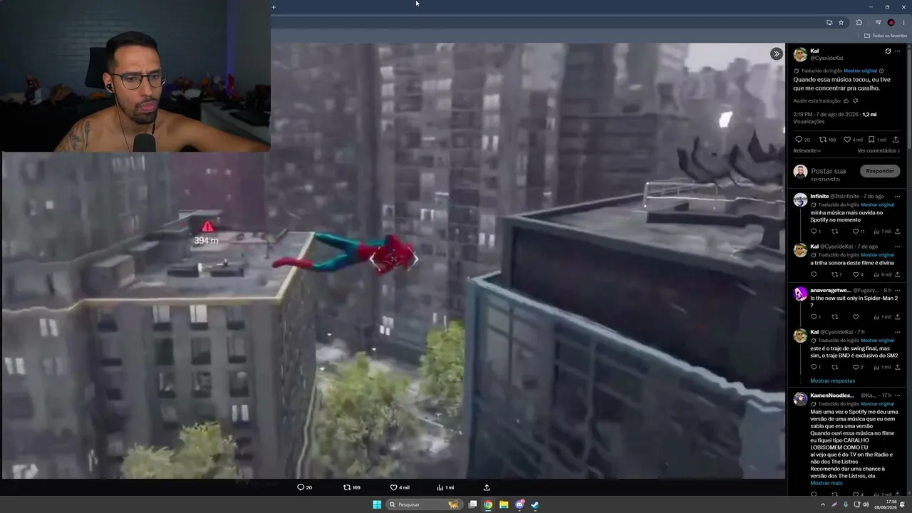912x513 pixels.
Task: Open the Todos os favoritos folder
Action: point(886,36)
